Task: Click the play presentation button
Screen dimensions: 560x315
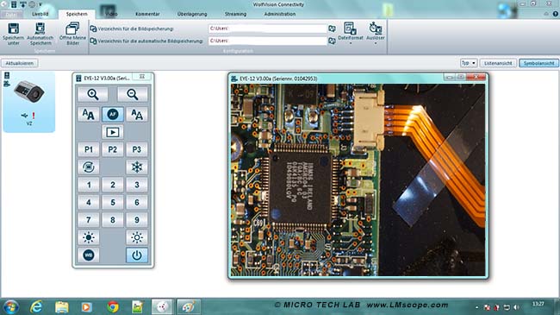Action: point(113,132)
